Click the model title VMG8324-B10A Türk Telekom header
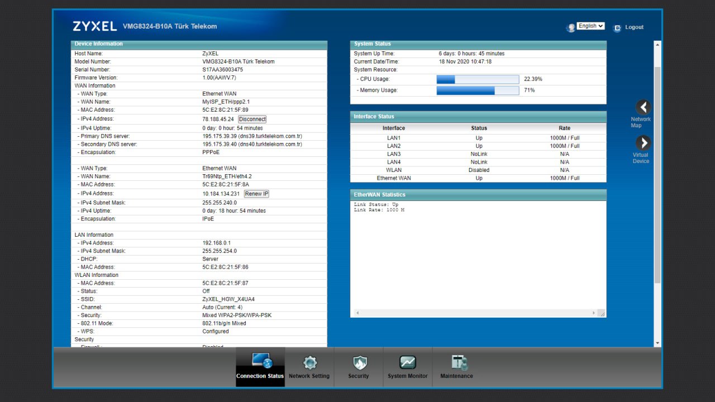715x402 pixels. pos(170,26)
